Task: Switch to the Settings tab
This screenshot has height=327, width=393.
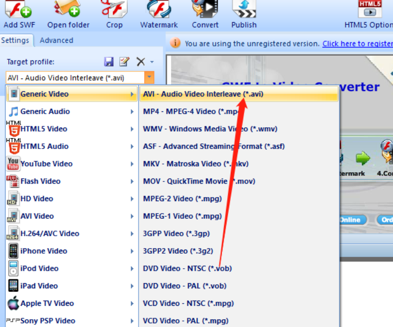Action: tap(15, 40)
